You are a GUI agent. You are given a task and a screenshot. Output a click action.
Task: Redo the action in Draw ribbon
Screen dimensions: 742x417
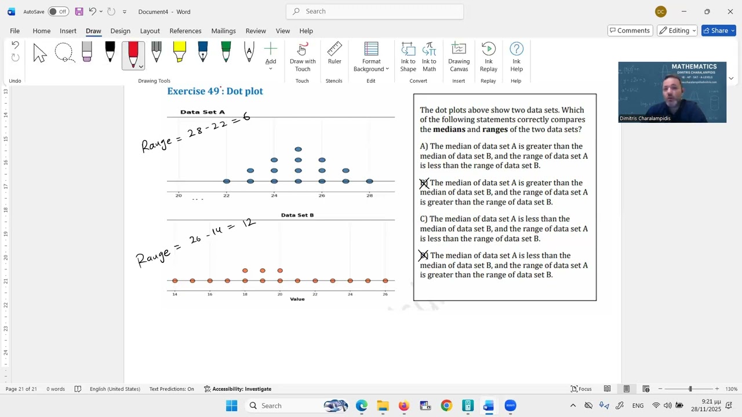click(x=15, y=57)
